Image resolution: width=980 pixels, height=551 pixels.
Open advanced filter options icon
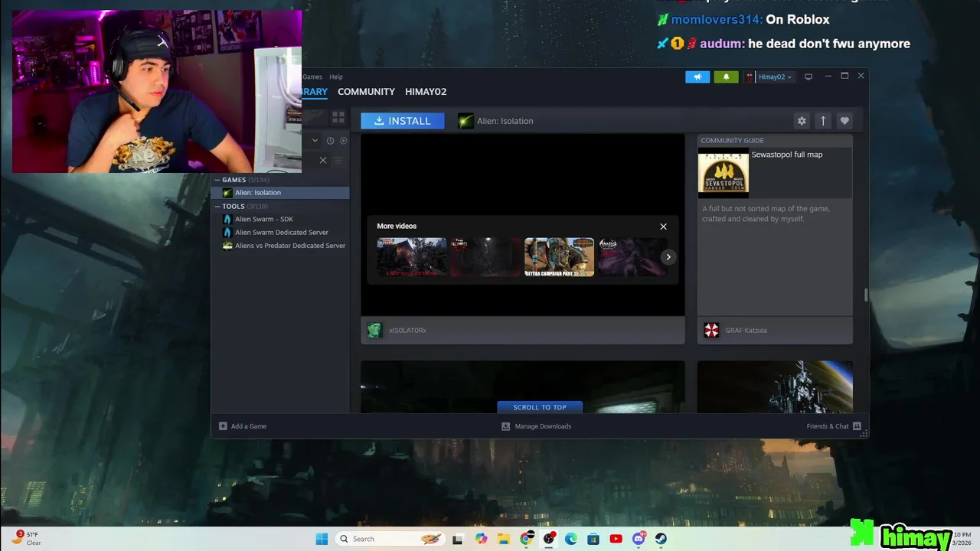[x=338, y=160]
